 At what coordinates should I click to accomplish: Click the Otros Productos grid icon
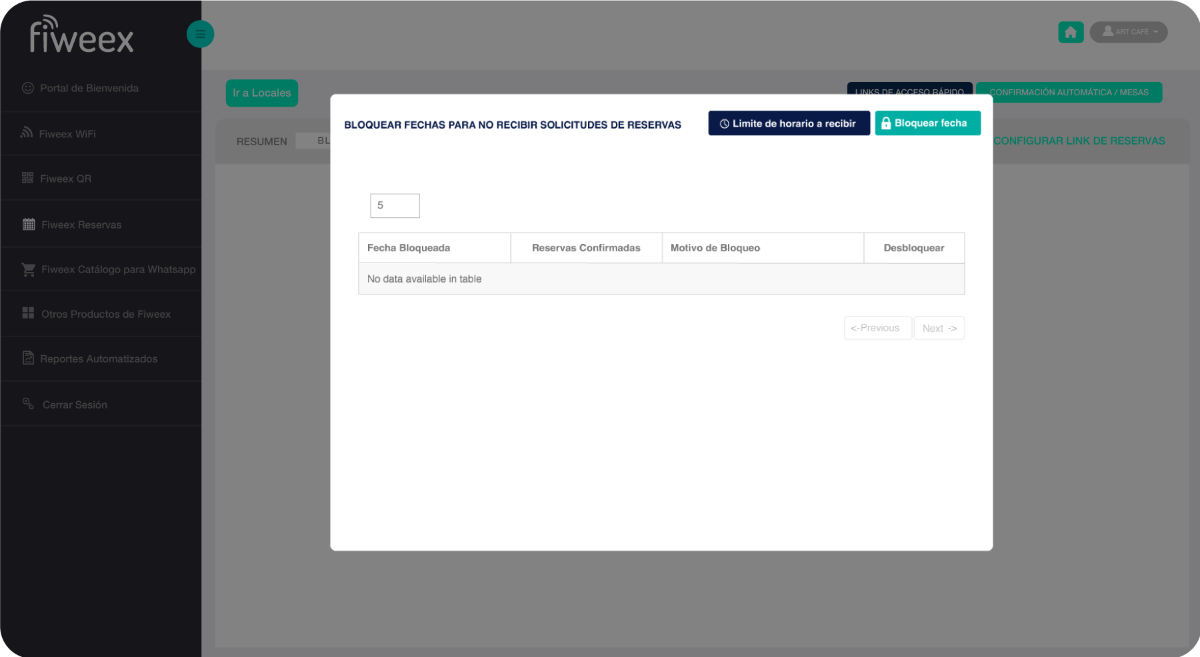[x=28, y=313]
